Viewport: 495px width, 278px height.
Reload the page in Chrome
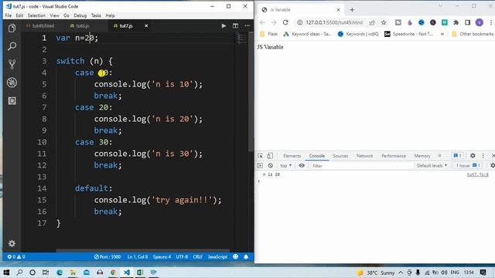285,22
